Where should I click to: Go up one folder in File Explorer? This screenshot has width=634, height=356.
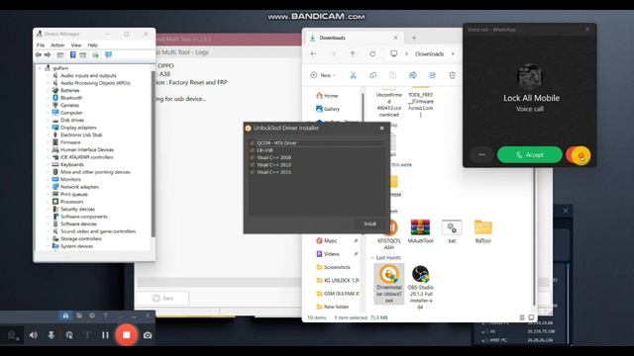[x=353, y=53]
